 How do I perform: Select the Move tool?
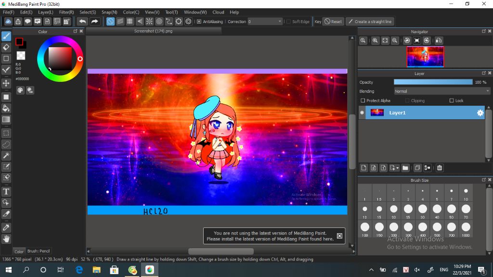coord(6,83)
